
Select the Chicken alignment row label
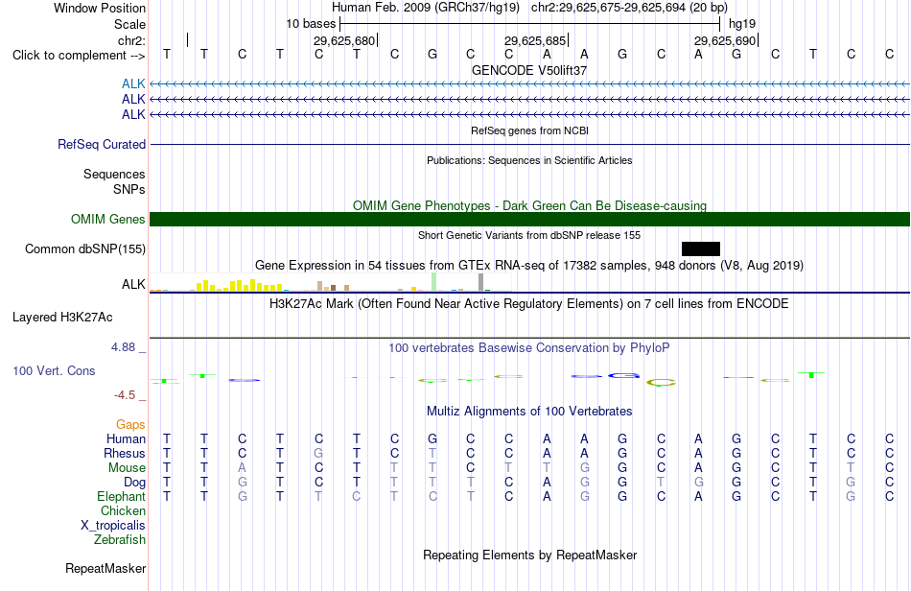(123, 510)
